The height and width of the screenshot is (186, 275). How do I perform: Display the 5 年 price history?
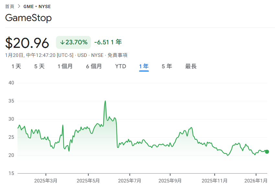point(167,66)
